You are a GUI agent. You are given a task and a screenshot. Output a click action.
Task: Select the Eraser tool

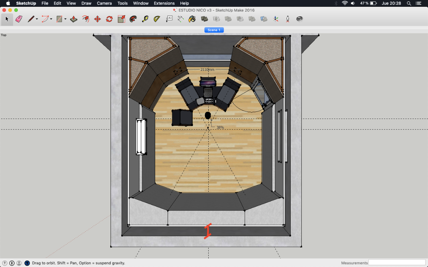pos(19,19)
